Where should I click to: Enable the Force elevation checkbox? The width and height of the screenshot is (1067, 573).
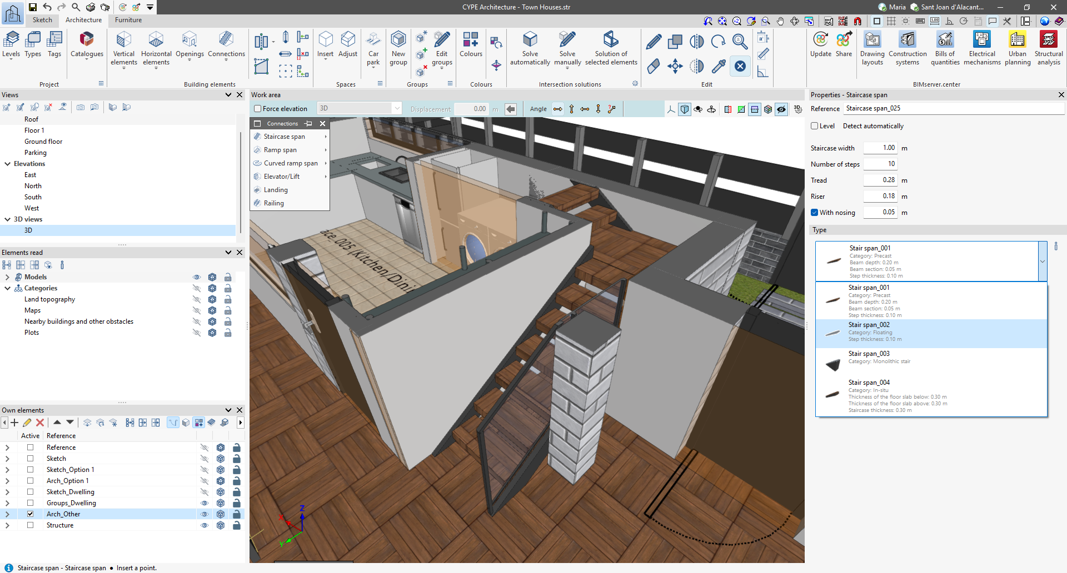click(258, 109)
